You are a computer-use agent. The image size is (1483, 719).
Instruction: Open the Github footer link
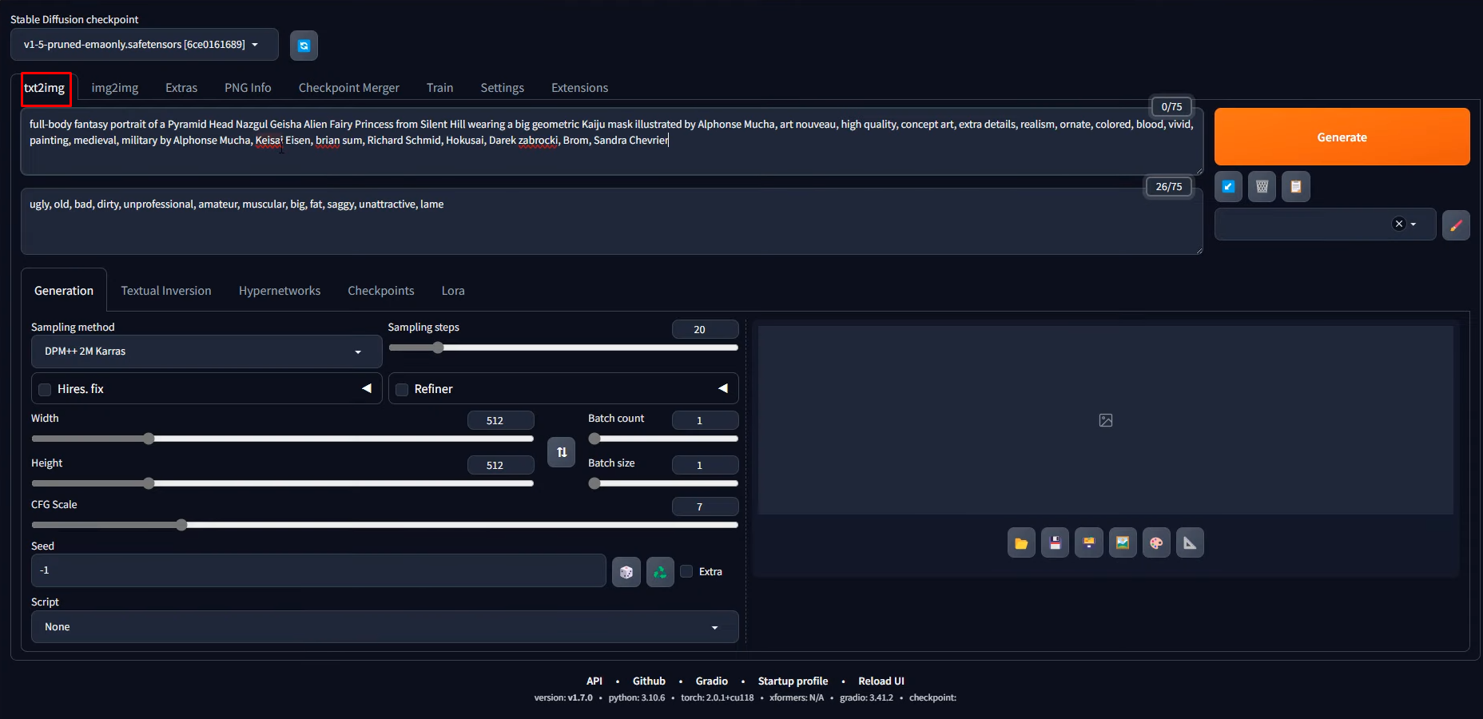(x=649, y=681)
